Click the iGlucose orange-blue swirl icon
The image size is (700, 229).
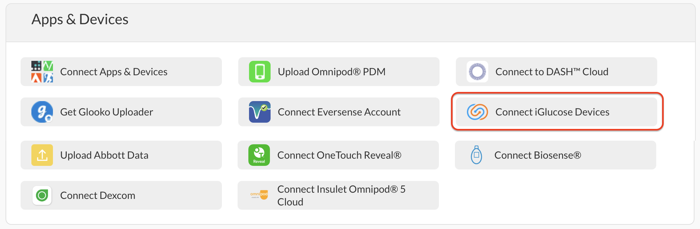pyautogui.click(x=477, y=112)
